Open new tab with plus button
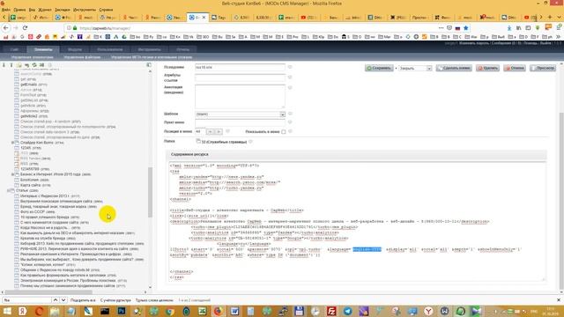The width and height of the screenshot is (564, 317). point(550,17)
